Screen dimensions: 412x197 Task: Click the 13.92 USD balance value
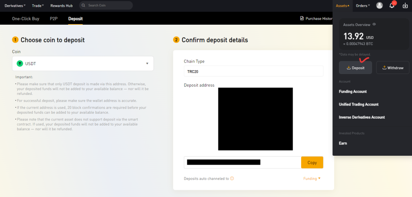coord(358,36)
